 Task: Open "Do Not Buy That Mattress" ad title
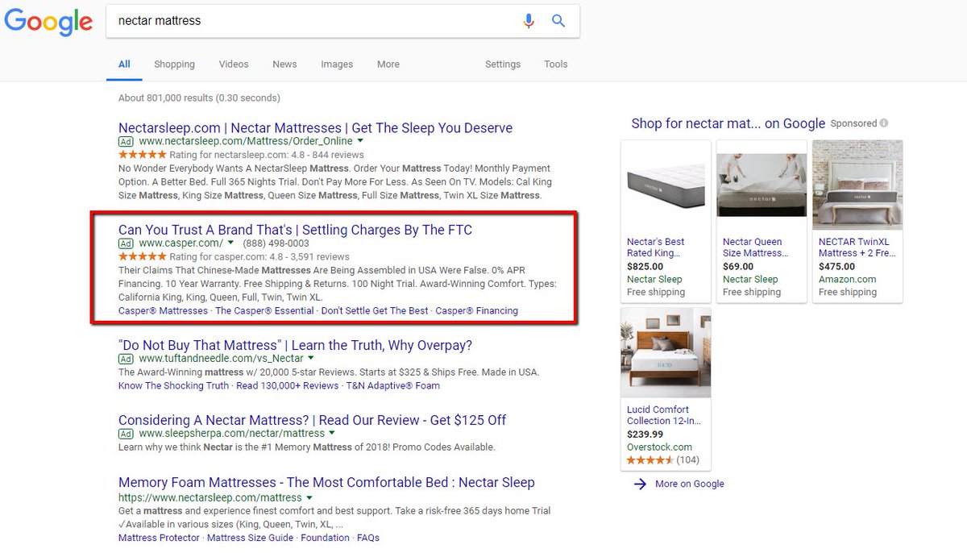point(295,345)
